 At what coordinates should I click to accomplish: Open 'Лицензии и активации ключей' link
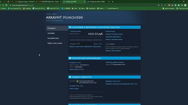pyautogui.click(x=114, y=34)
